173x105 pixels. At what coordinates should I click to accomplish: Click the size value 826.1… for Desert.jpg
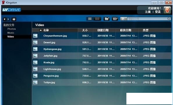pyautogui.click(x=87, y=42)
